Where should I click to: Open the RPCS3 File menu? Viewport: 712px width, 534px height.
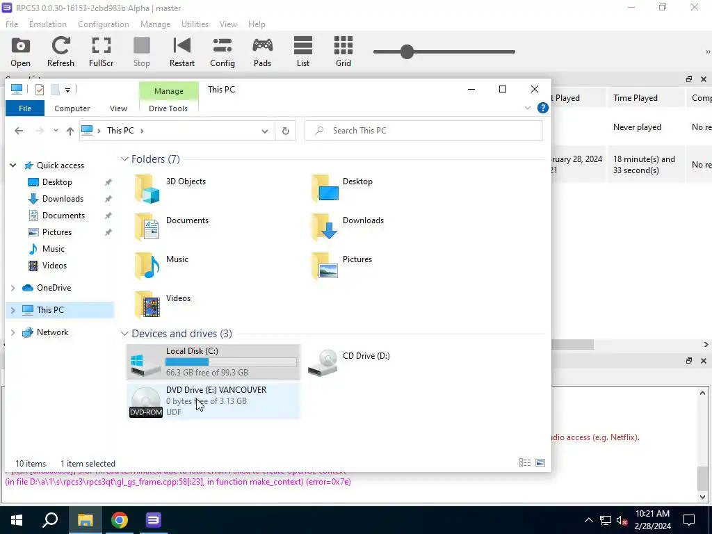(x=12, y=24)
